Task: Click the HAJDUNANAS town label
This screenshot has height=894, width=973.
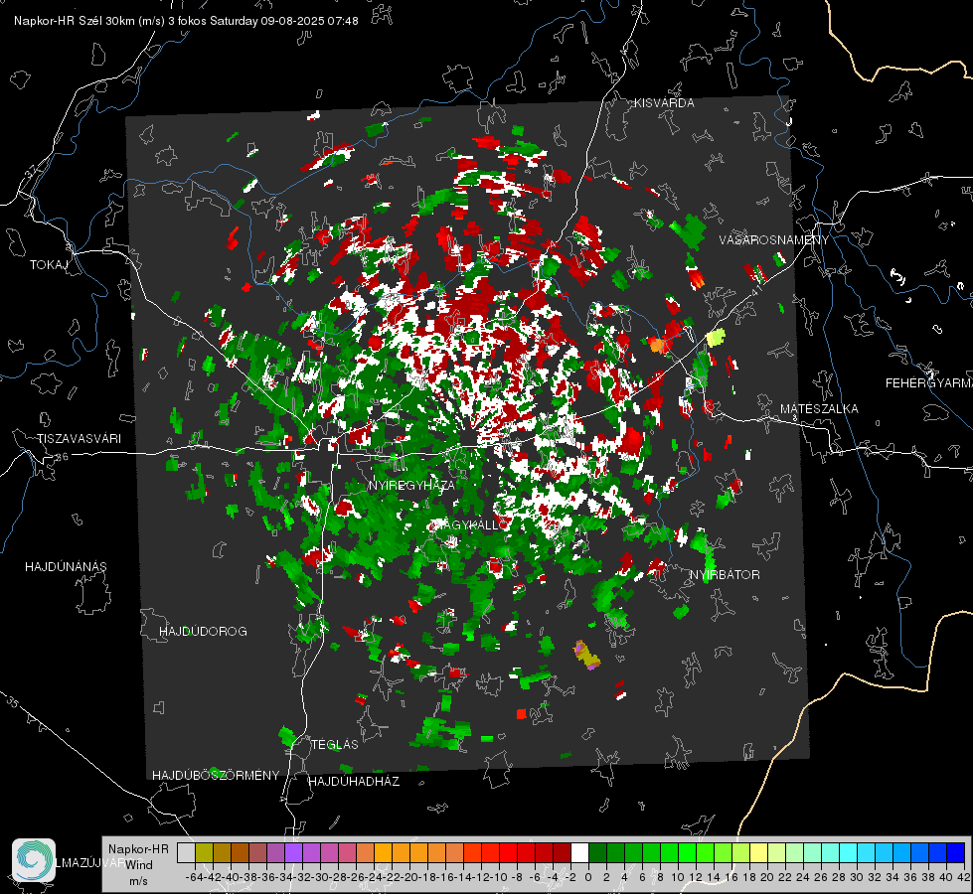Action: pos(66,567)
